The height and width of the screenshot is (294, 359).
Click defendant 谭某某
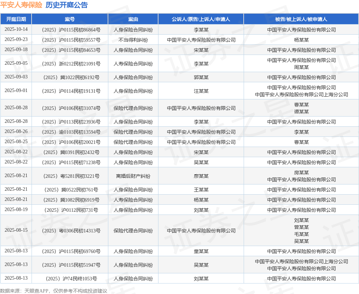[x=301, y=112]
